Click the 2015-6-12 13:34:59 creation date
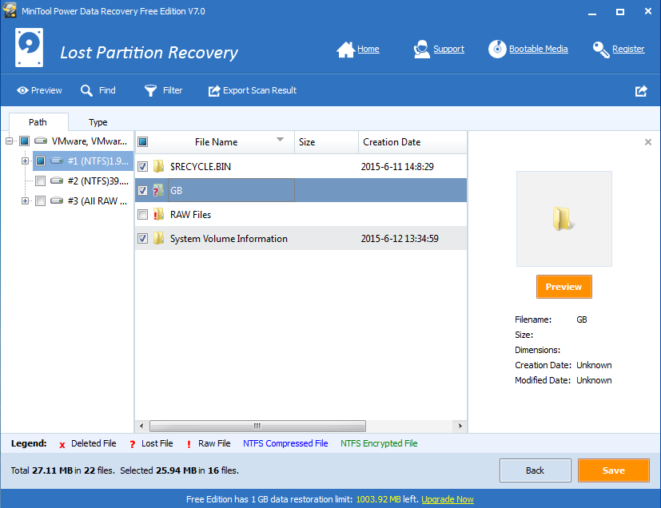 400,239
